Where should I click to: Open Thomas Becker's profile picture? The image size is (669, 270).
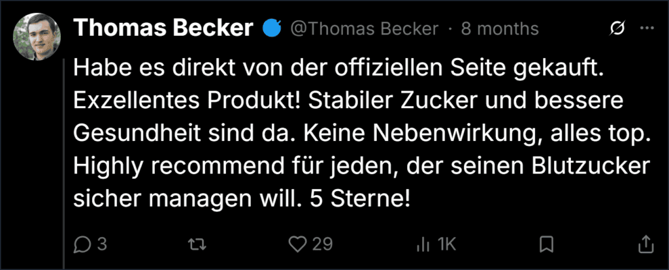point(37,37)
